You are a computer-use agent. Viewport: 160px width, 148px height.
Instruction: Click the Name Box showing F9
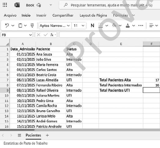[17, 35]
